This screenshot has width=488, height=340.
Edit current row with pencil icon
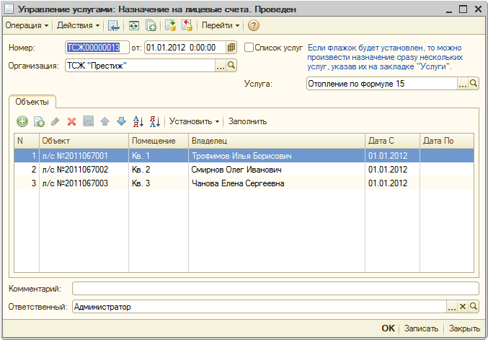[x=55, y=121]
